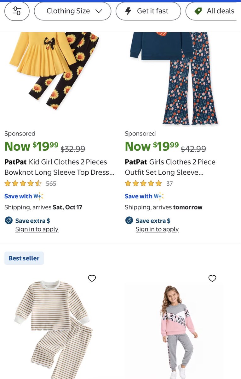
Task: Toggle the Get it fast filter
Action: tap(148, 11)
